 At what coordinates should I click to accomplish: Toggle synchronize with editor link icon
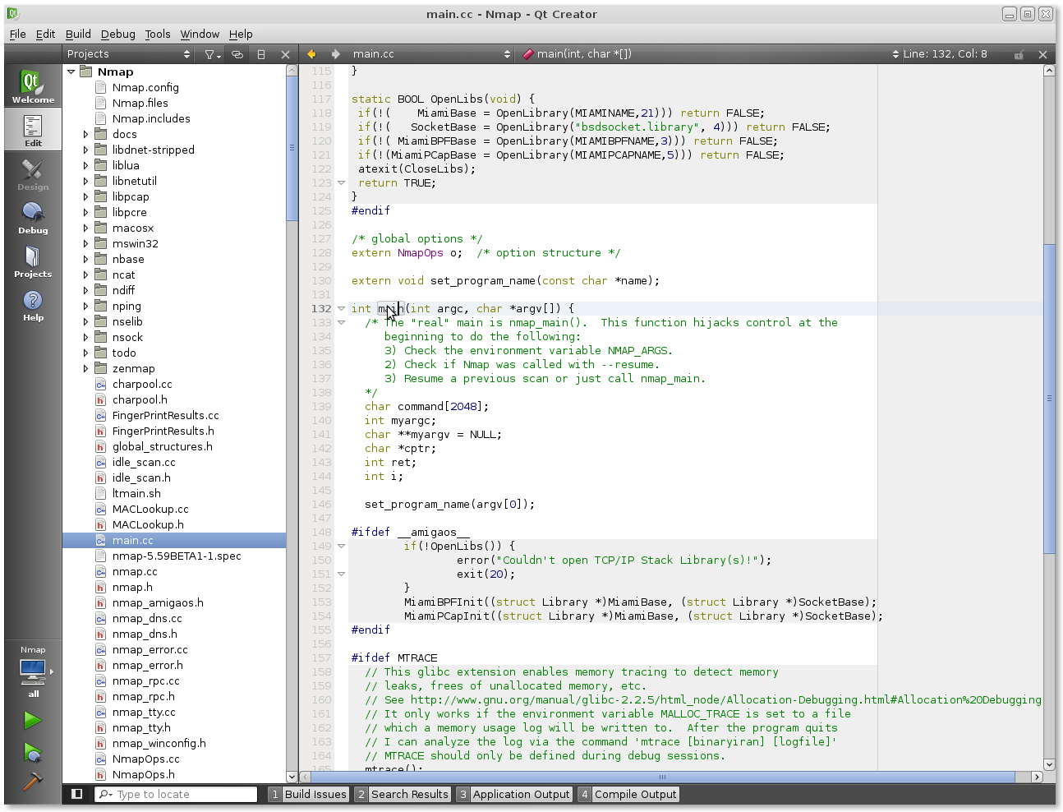click(x=237, y=54)
